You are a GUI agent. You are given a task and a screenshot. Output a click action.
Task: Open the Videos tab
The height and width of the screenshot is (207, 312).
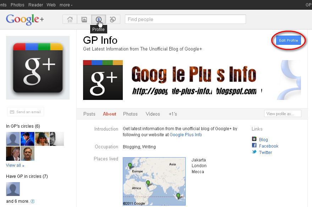(x=153, y=114)
